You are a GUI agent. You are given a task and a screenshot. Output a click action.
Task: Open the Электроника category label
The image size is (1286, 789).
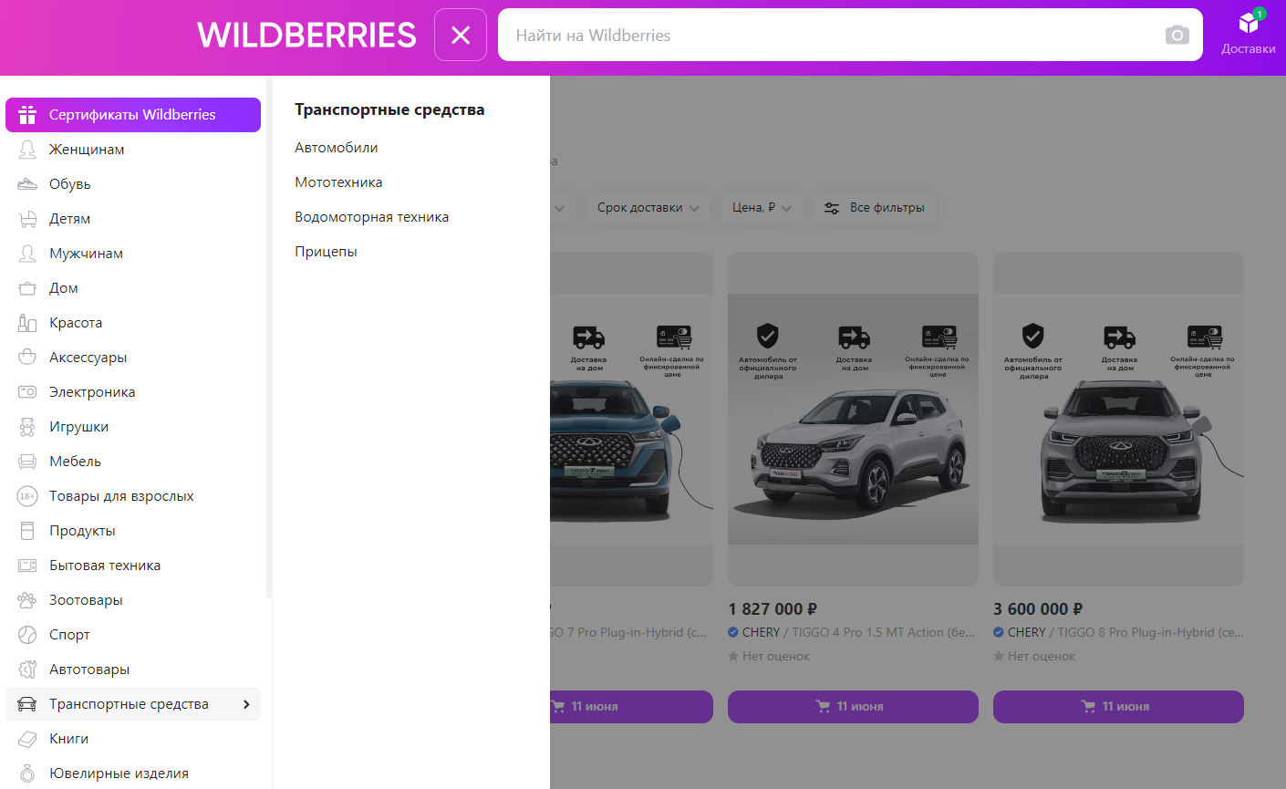tap(92, 392)
